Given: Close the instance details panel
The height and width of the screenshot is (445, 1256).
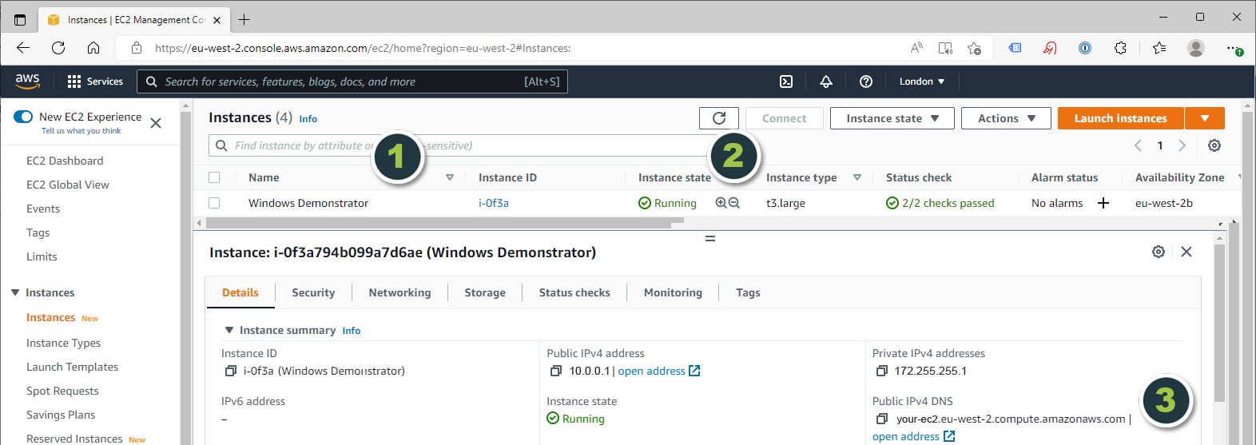Looking at the screenshot, I should click(x=1186, y=252).
